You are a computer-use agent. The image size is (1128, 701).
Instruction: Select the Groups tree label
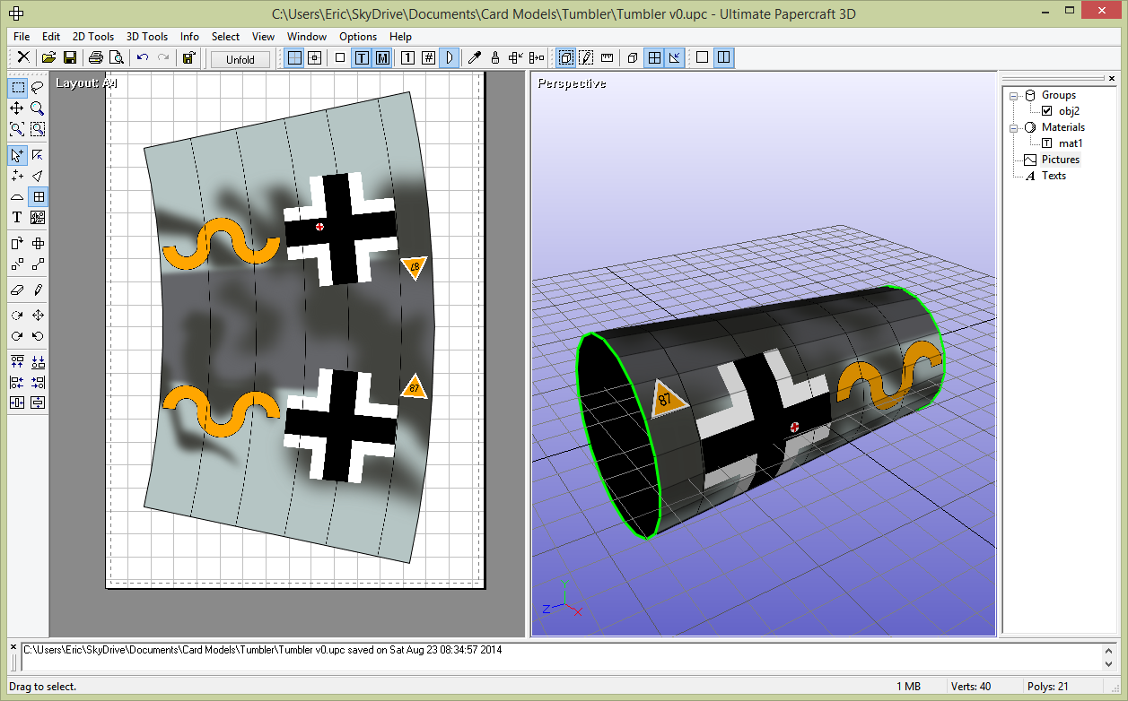[1059, 95]
